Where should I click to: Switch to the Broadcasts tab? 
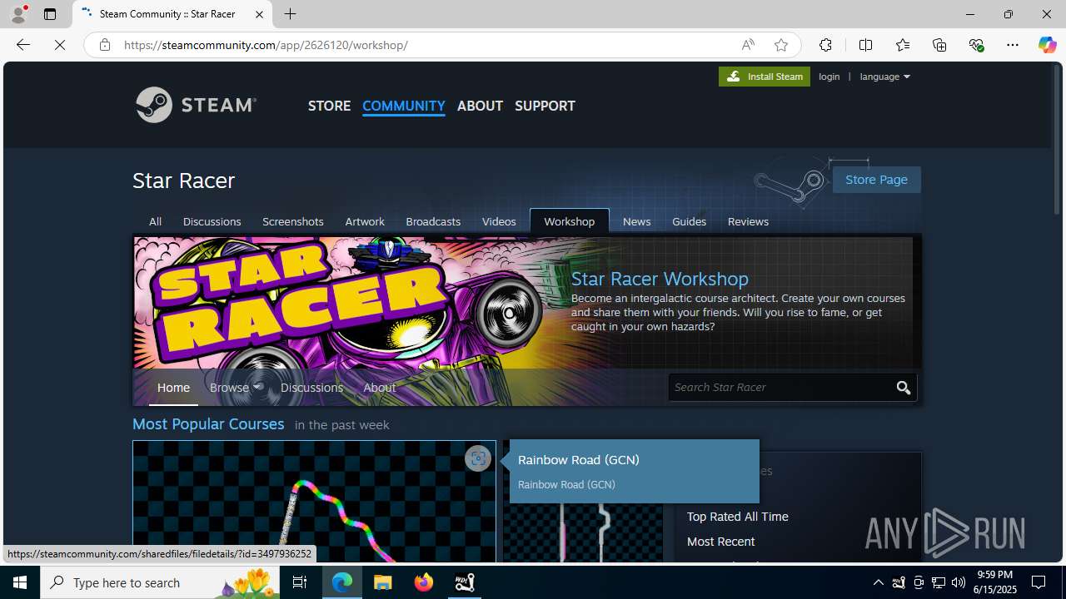tap(433, 221)
